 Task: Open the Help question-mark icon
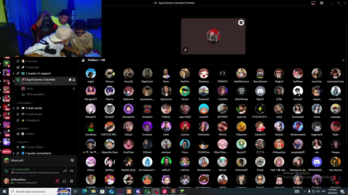[x=322, y=3]
